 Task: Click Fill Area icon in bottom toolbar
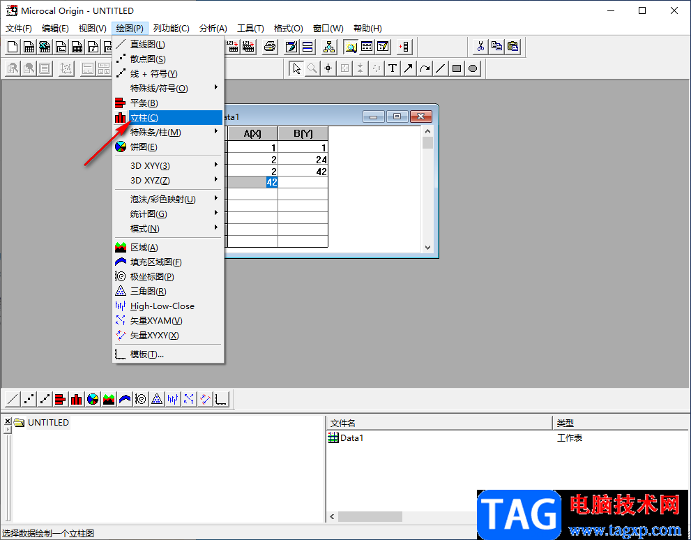[125, 399]
